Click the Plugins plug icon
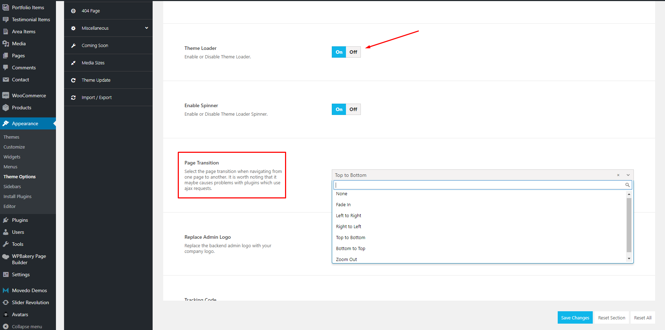 [x=6, y=220]
